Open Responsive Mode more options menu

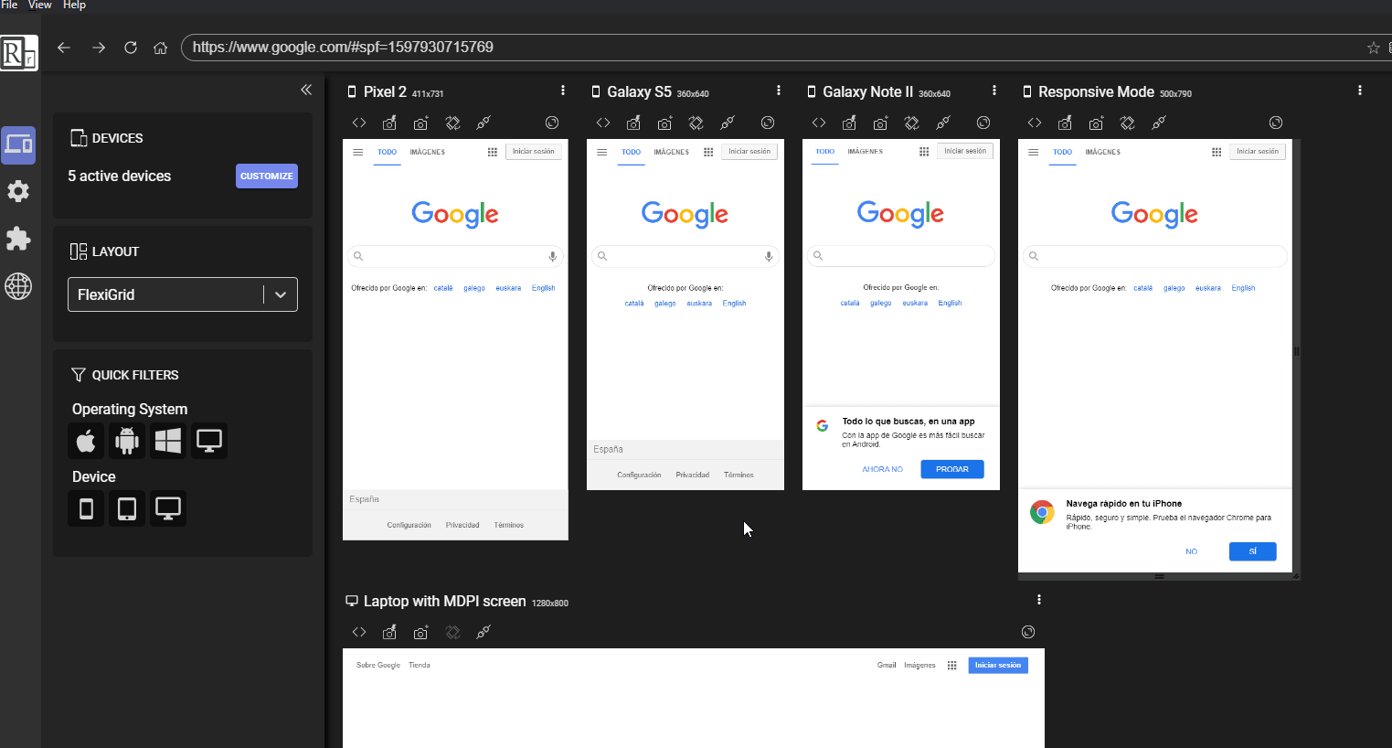point(1360,91)
